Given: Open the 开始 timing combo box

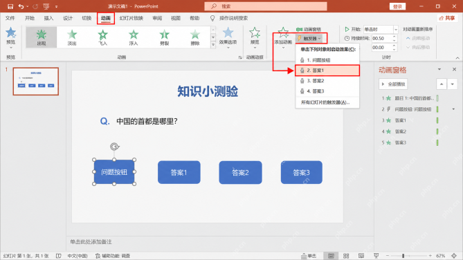Looking at the screenshot, I should click(x=381, y=29).
